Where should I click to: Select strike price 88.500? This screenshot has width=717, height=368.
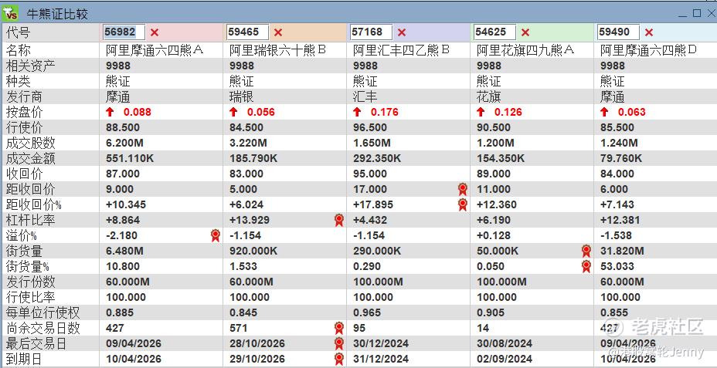pyautogui.click(x=123, y=127)
